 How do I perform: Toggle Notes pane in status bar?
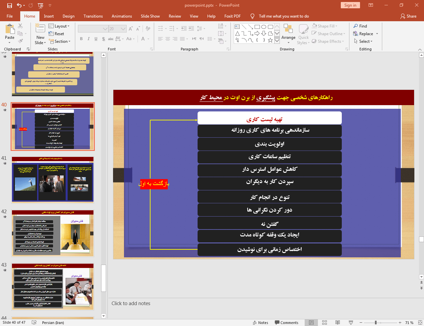(261, 322)
